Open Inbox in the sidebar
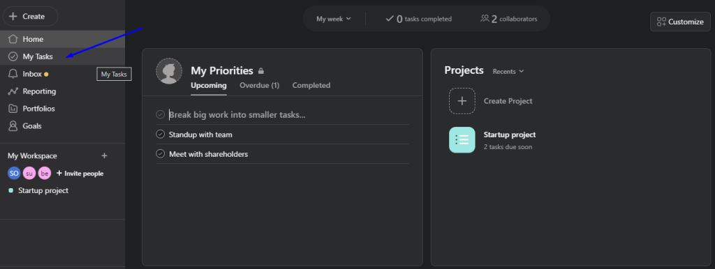The height and width of the screenshot is (269, 715). click(62, 74)
